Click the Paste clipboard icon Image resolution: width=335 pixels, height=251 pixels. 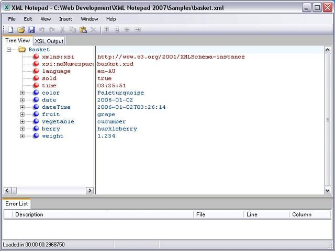83,30
